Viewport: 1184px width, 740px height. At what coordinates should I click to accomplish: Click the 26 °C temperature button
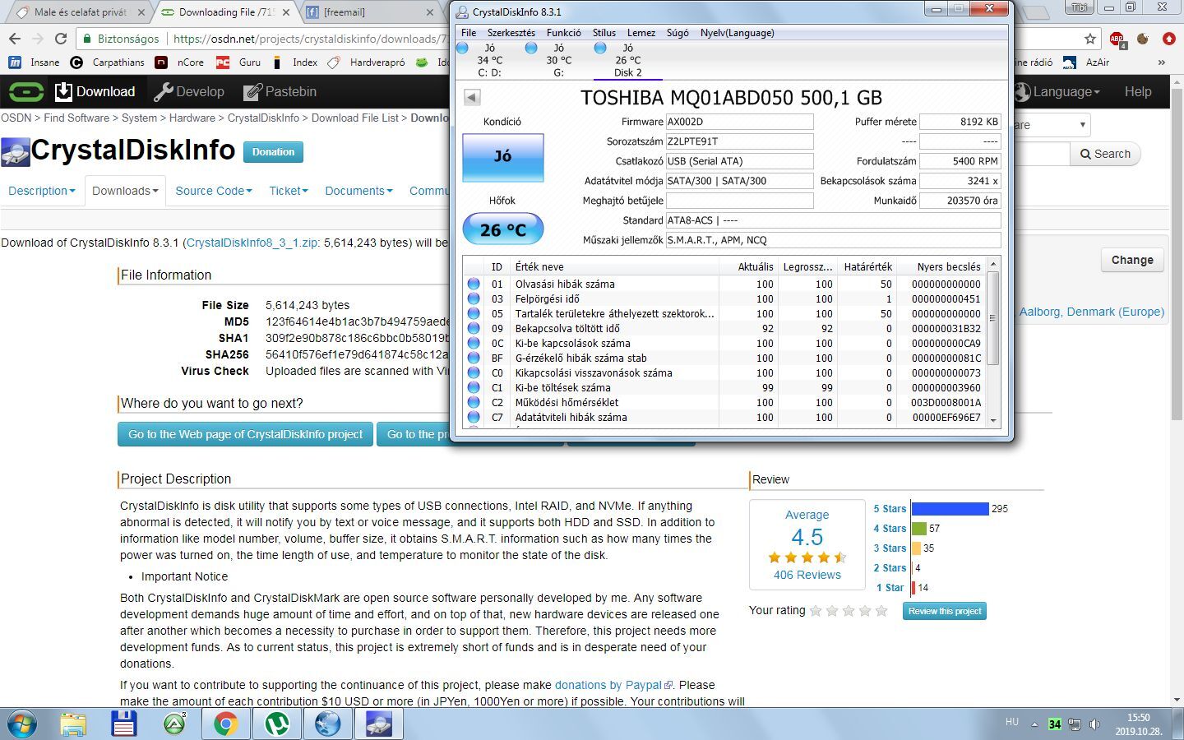503,229
